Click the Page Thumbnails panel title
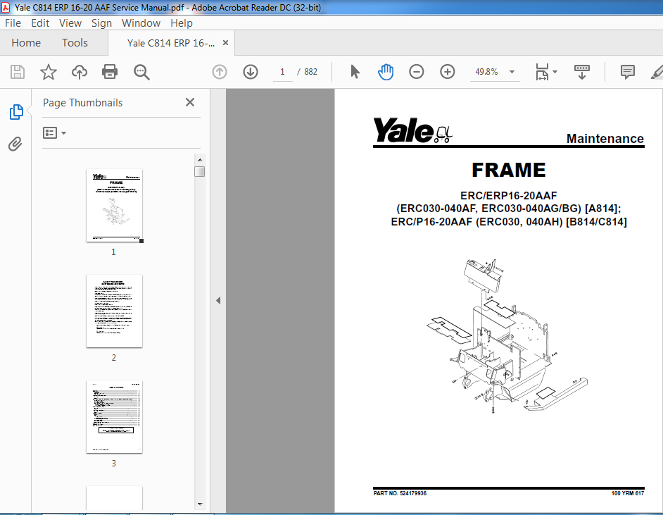This screenshot has height=515, width=663. coord(83,103)
